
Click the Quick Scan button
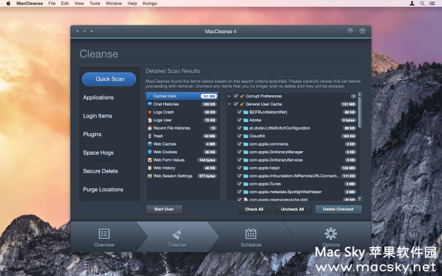(109, 79)
